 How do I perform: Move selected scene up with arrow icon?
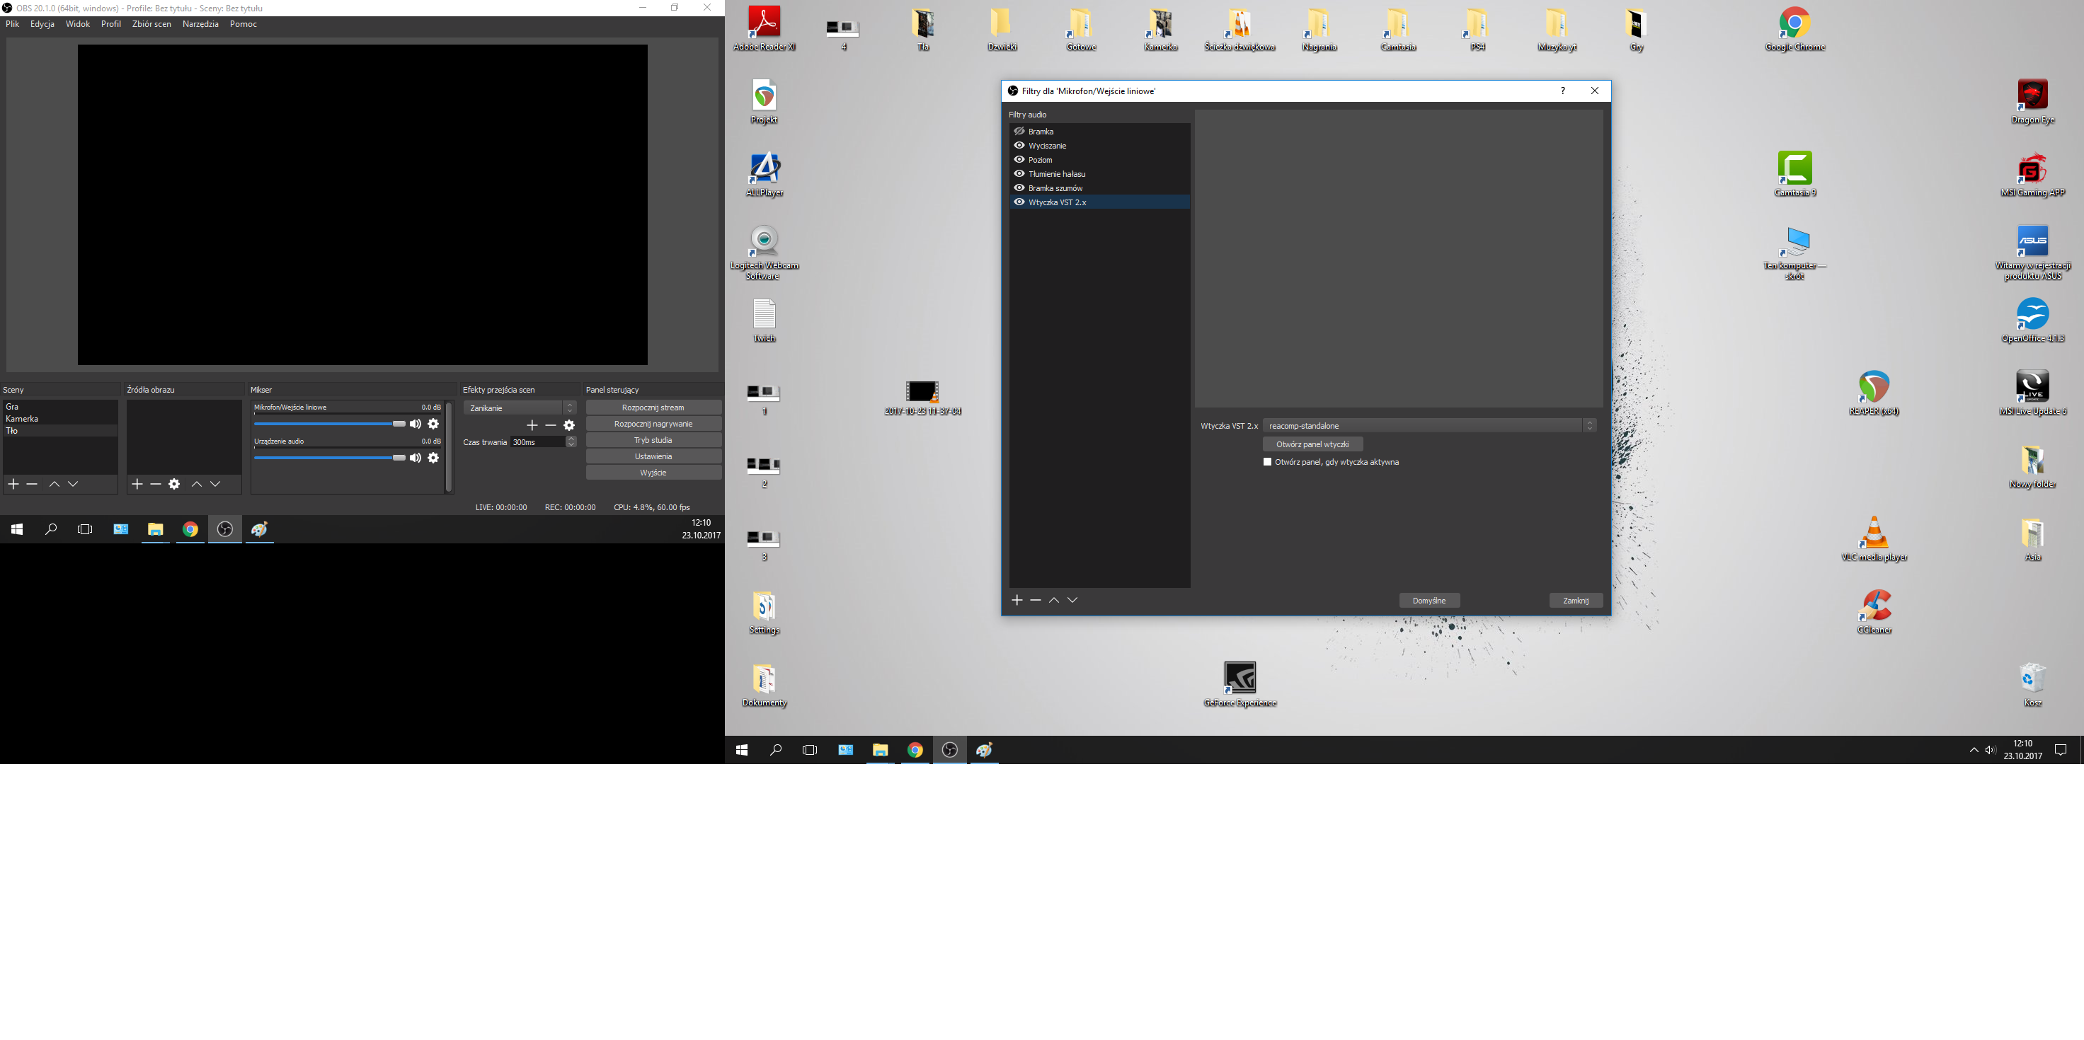click(55, 484)
